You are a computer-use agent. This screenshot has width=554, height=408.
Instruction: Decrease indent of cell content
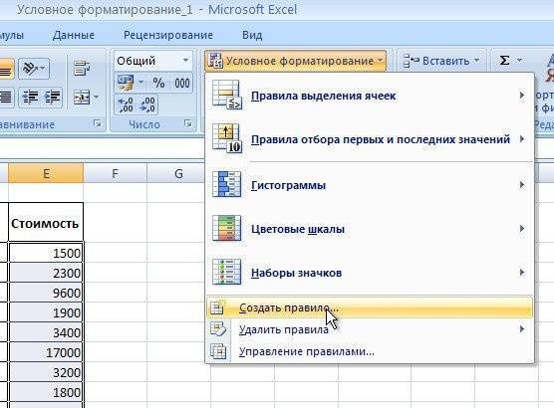click(x=30, y=98)
